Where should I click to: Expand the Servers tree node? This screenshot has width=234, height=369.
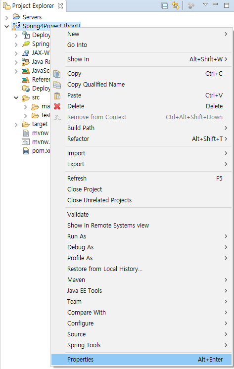pyautogui.click(x=7, y=17)
